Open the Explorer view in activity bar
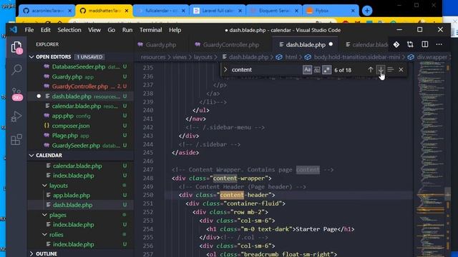The height and width of the screenshot is (257, 458). 16,47
